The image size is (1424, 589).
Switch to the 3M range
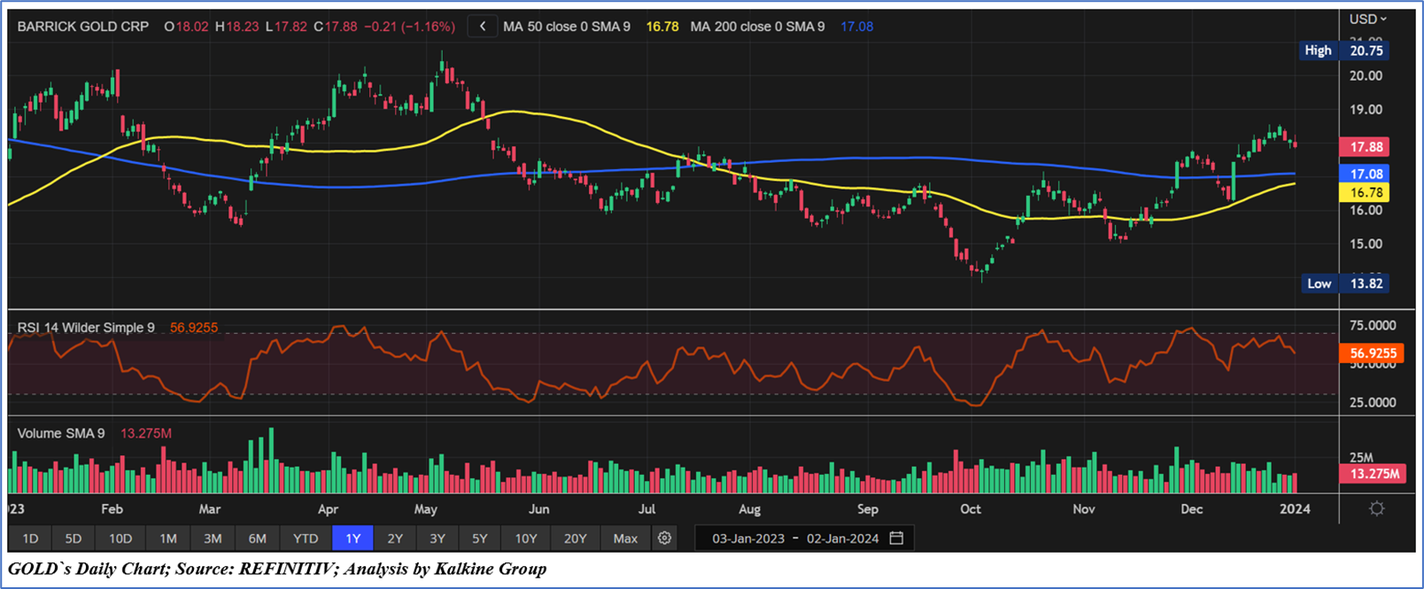pyautogui.click(x=213, y=538)
